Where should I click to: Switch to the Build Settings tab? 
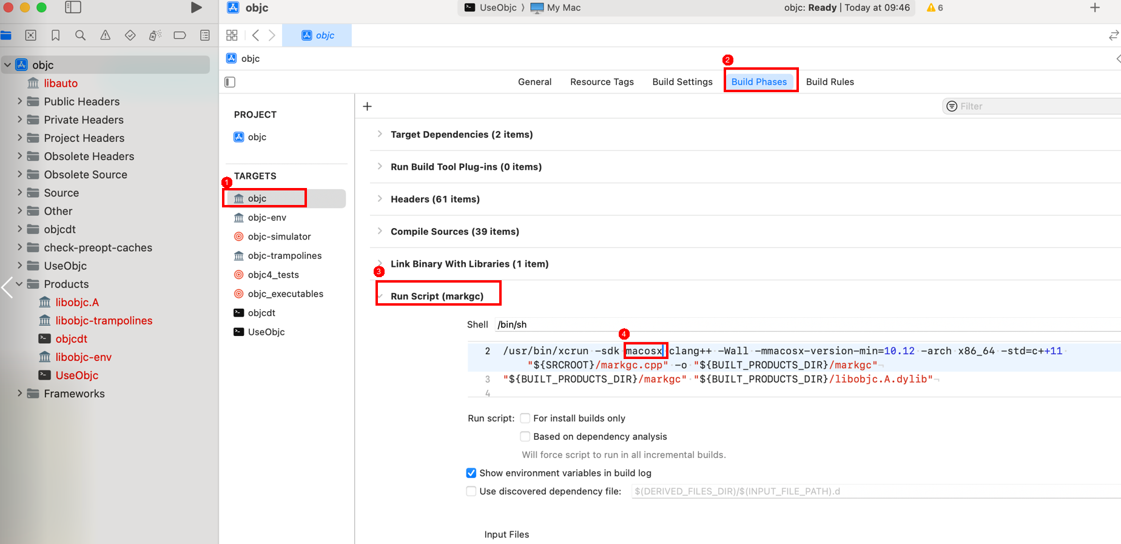tap(682, 82)
